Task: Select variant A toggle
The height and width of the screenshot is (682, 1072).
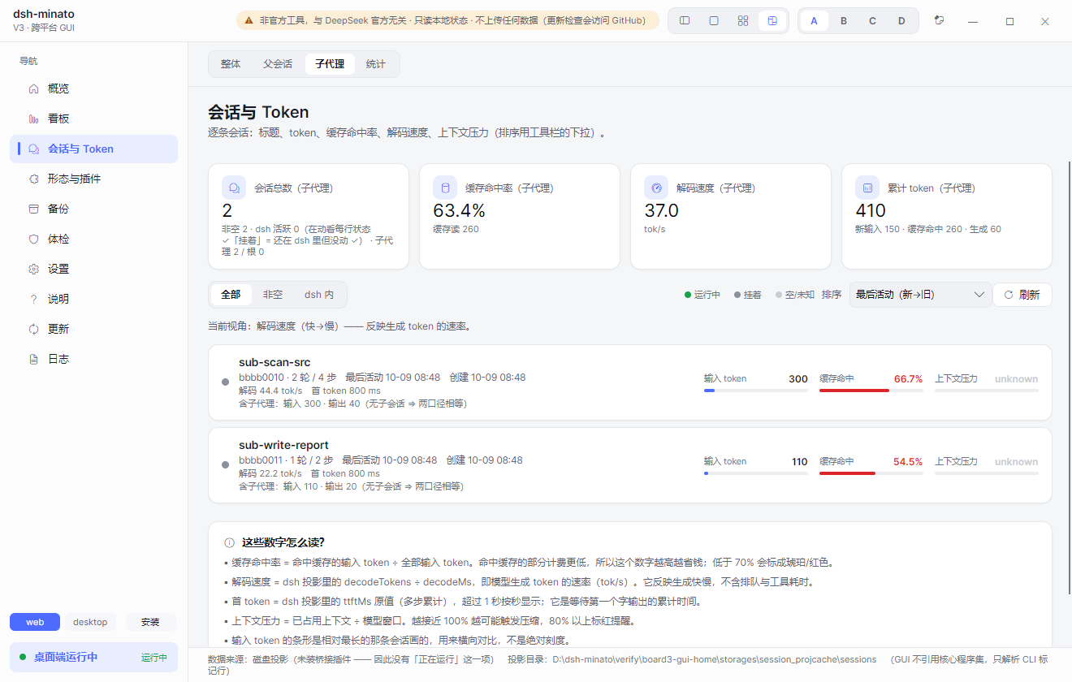Action: pos(815,21)
